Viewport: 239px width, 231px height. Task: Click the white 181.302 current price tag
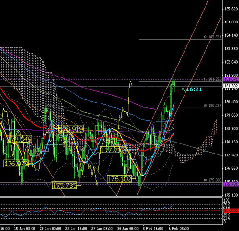click(231, 86)
